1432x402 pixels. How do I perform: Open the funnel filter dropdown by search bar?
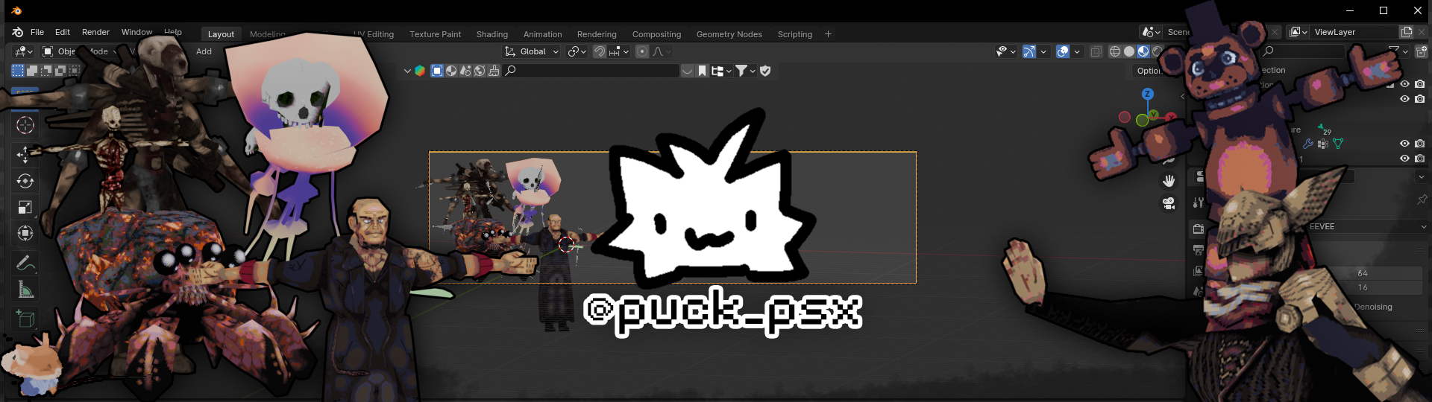746,71
